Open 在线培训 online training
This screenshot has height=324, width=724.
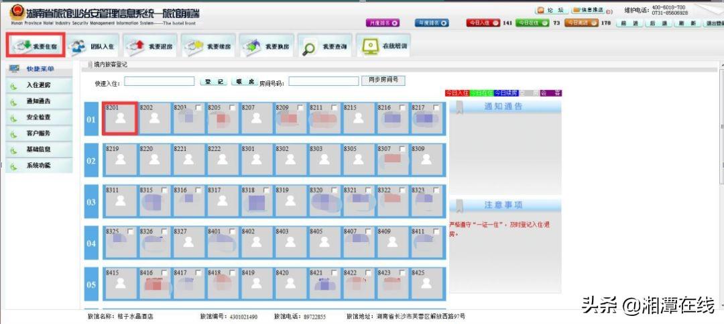[383, 46]
